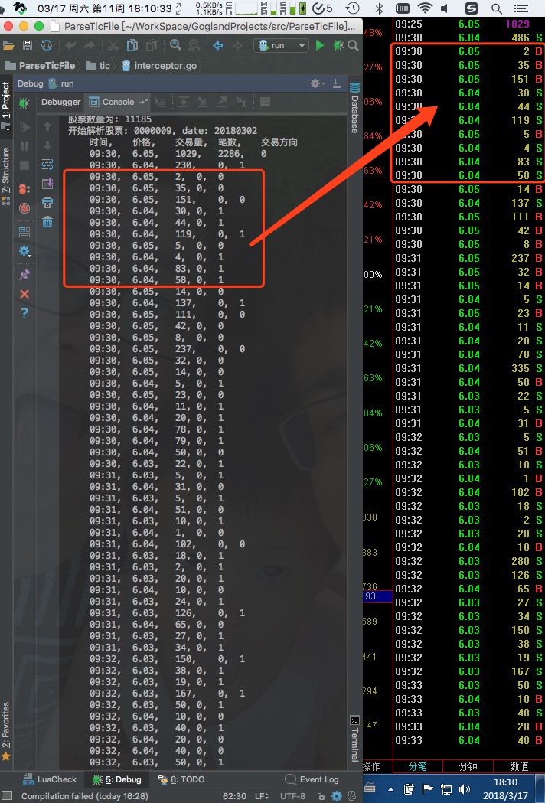
Task: Click the Redo arrow in toolbar
Action: 90,46
